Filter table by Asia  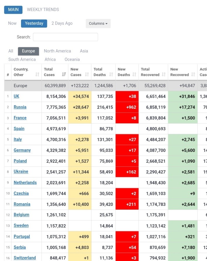pos(84,51)
